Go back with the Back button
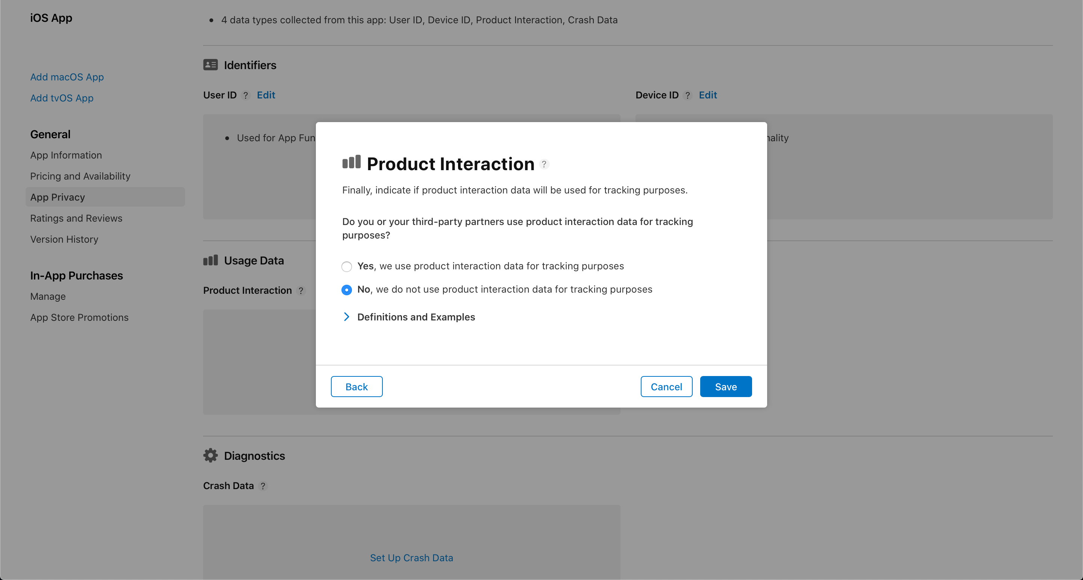The image size is (1083, 580). point(356,387)
